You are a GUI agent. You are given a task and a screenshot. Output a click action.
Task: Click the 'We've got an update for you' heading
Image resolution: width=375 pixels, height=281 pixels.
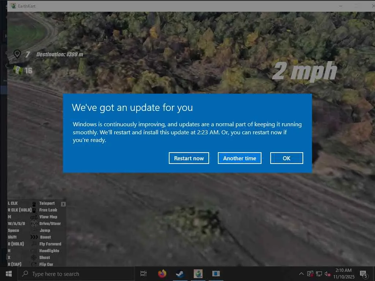click(132, 108)
